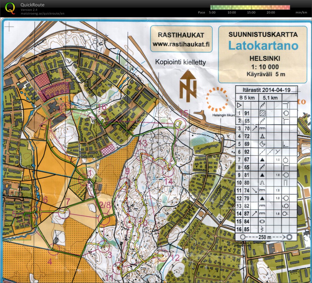Click the "HELSINKI" text
The width and height of the screenshot is (312, 283).
pyautogui.click(x=265, y=58)
